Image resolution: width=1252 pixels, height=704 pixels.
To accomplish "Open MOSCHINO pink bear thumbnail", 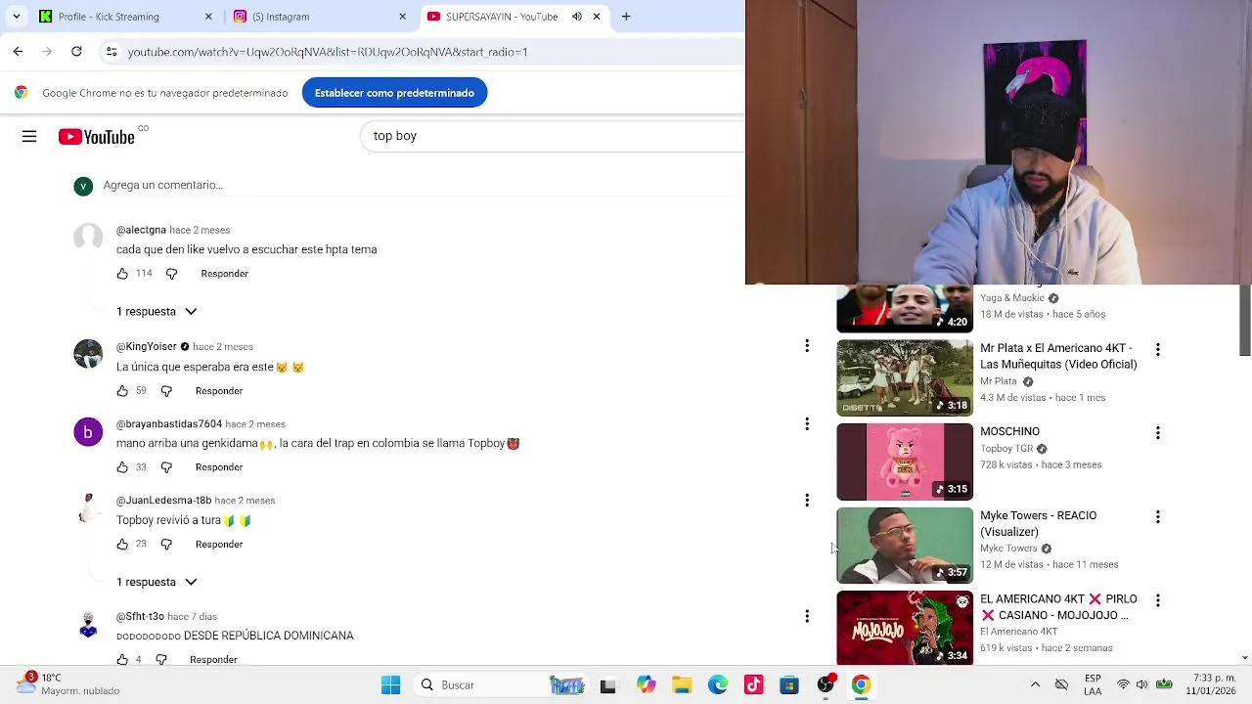I will tap(905, 462).
